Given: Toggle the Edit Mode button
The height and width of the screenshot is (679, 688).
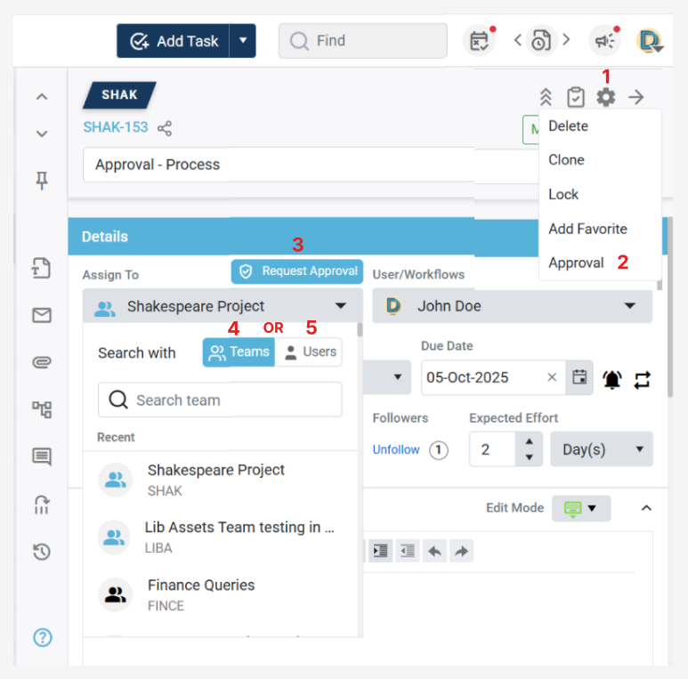Looking at the screenshot, I should 581,508.
